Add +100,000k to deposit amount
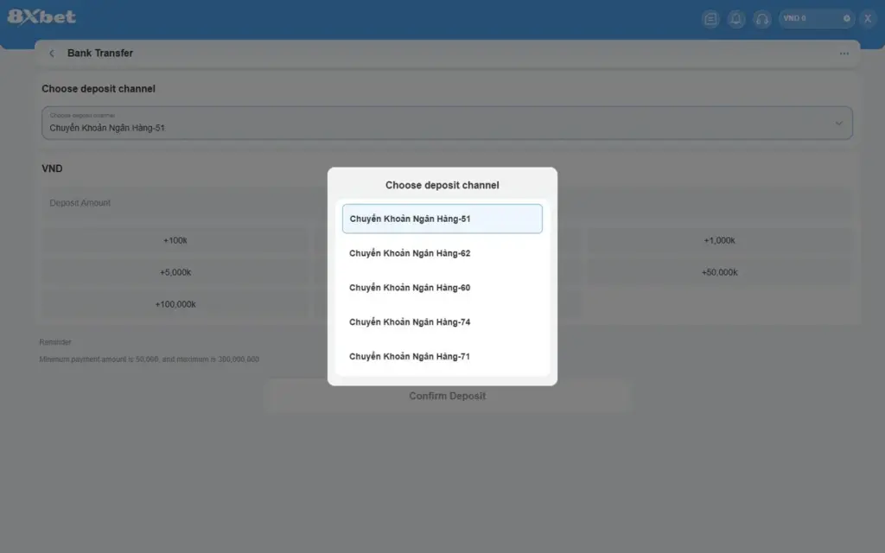The image size is (885, 553). [175, 305]
